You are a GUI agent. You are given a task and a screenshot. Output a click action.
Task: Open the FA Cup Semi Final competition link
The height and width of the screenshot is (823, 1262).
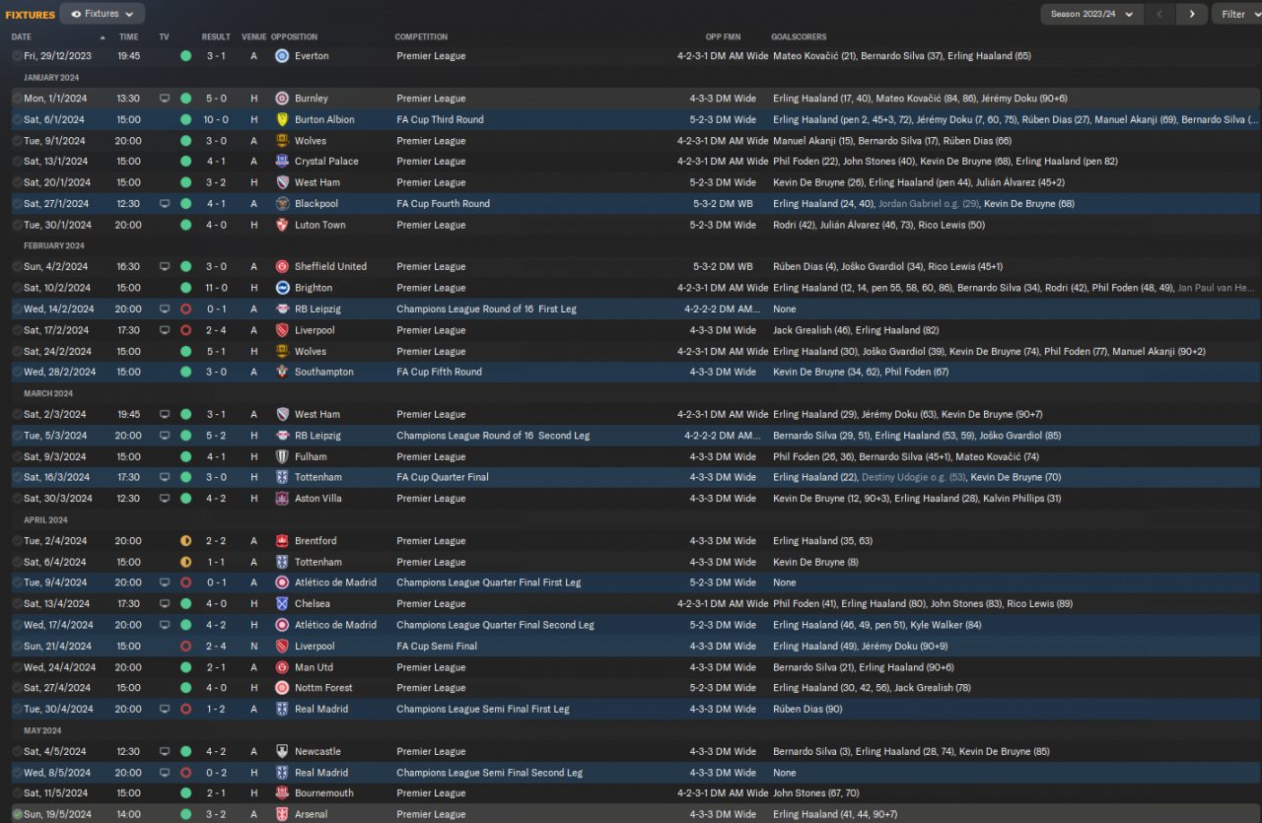(x=437, y=647)
